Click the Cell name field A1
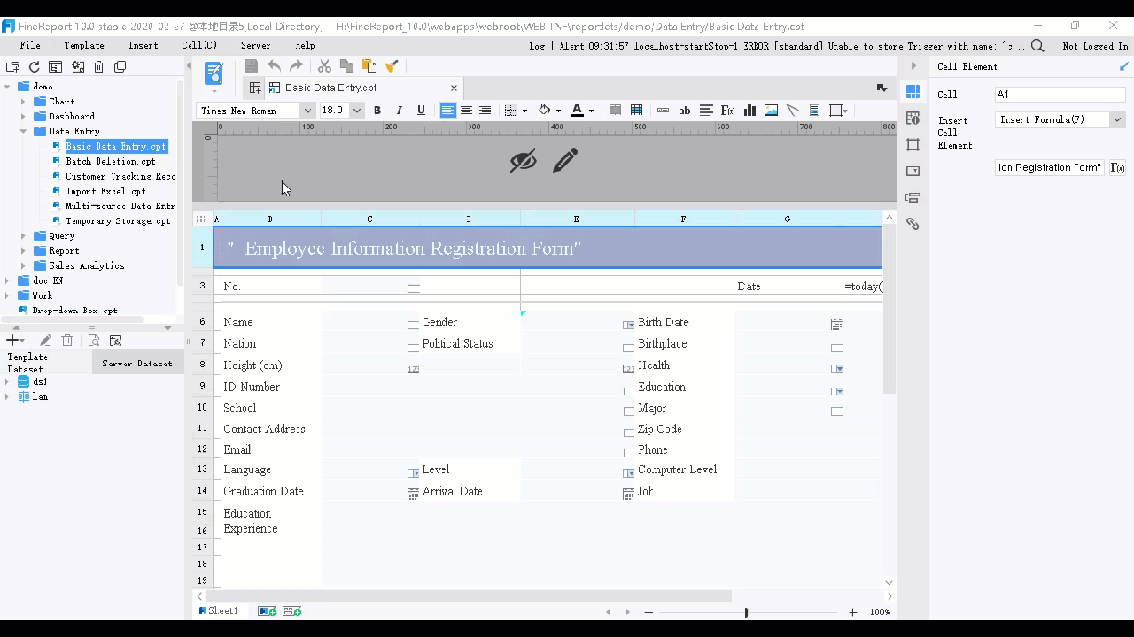Viewport: 1134px width, 637px height. pos(1060,95)
